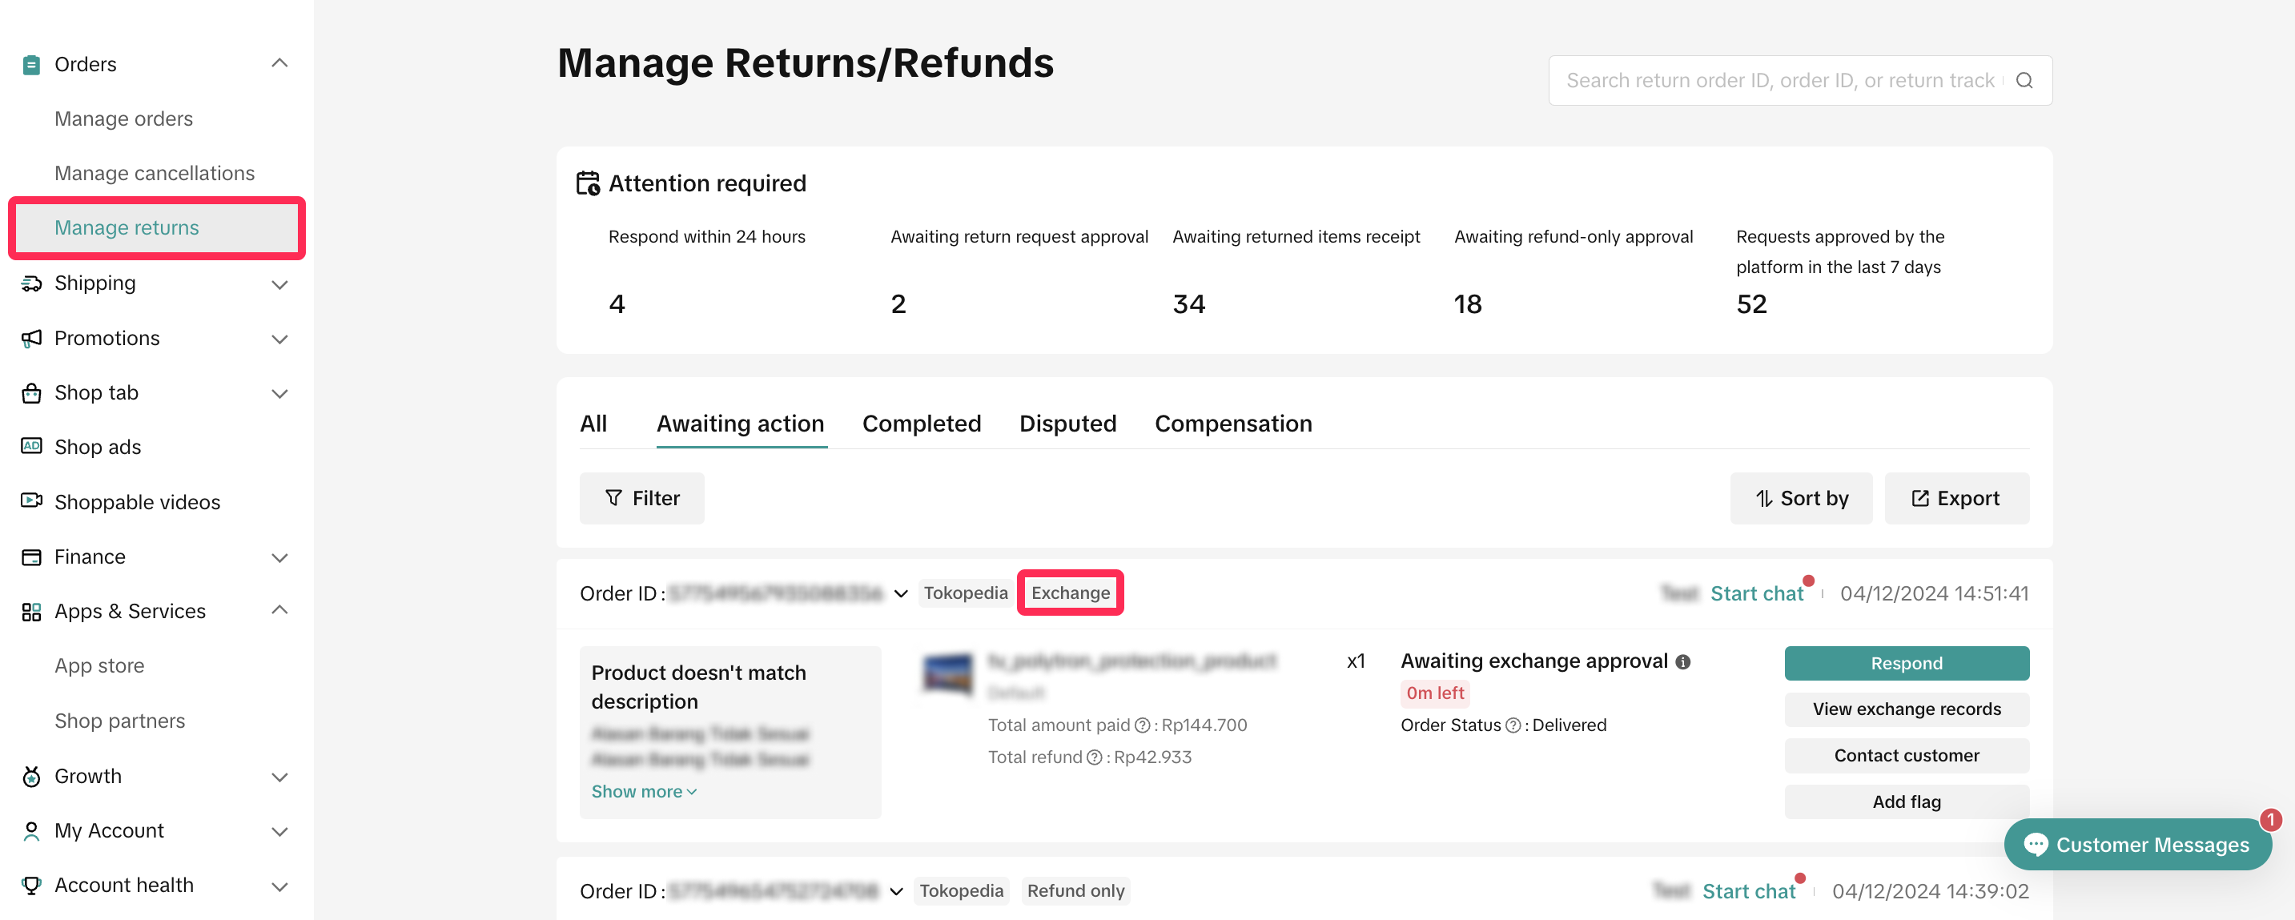Click info icon beside Awaiting exchange approval

[x=1682, y=661]
